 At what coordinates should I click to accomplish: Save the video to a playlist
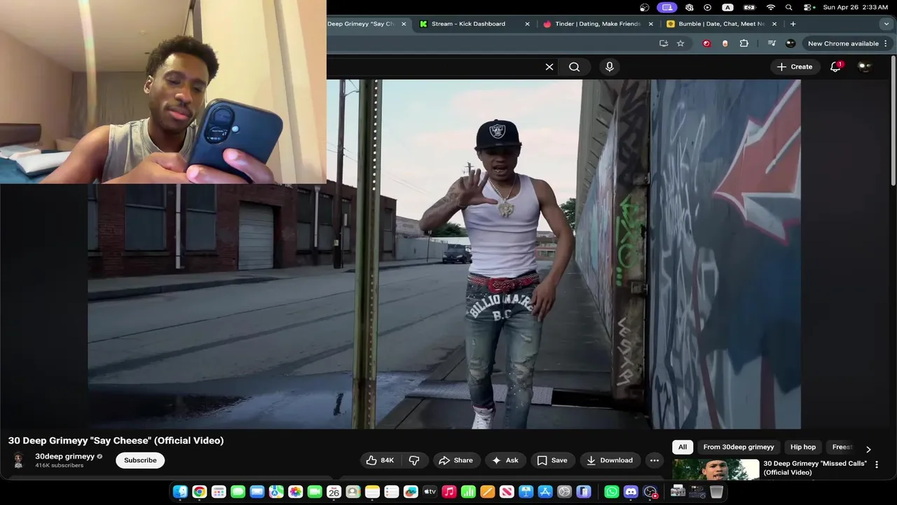pos(552,460)
